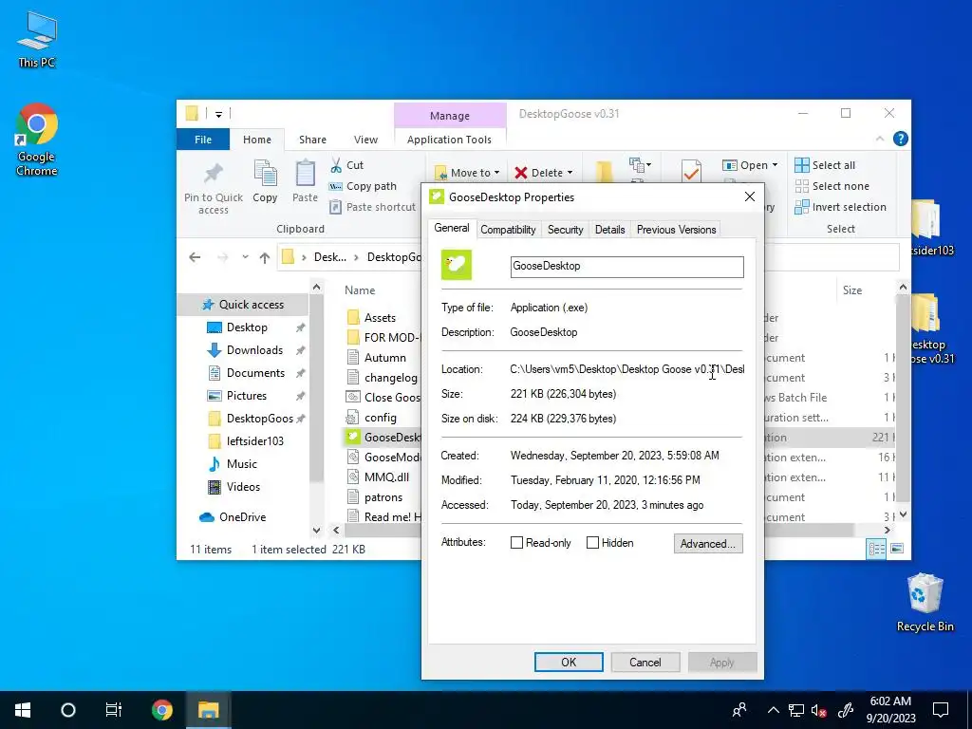Screen dimensions: 972x729
Task: Go back with the Explorer back arrow
Action: [x=195, y=257]
